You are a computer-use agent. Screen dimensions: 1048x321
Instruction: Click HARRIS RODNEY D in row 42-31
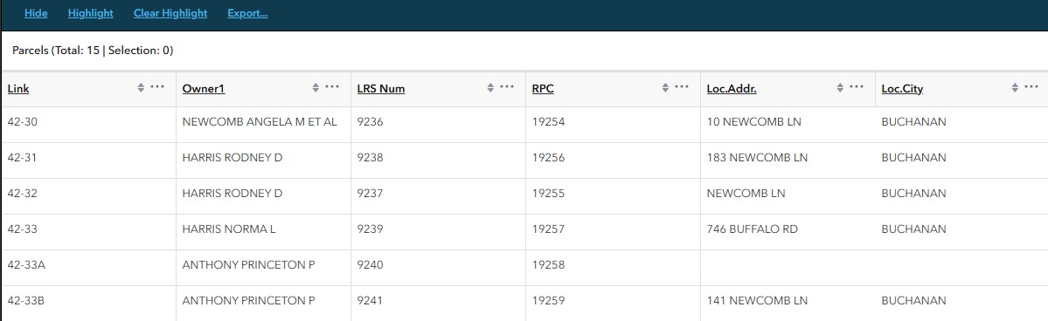click(233, 158)
